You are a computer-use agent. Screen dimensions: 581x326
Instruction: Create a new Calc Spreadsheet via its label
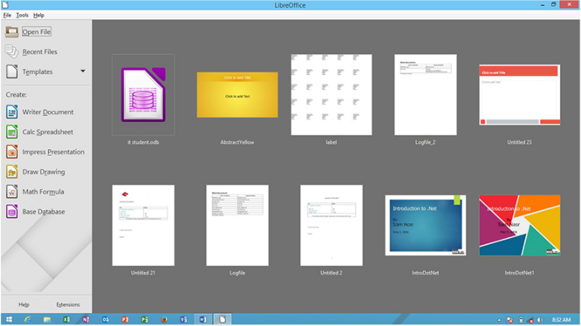(47, 132)
